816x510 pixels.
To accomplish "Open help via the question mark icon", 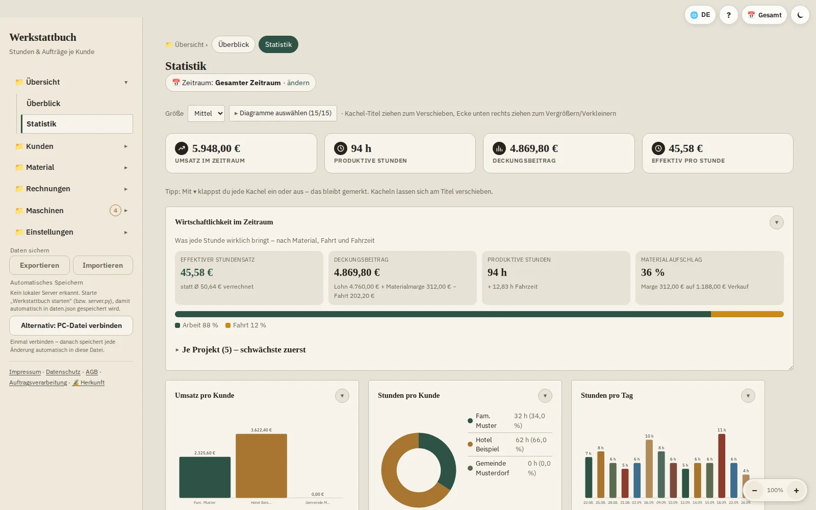I will tap(729, 15).
